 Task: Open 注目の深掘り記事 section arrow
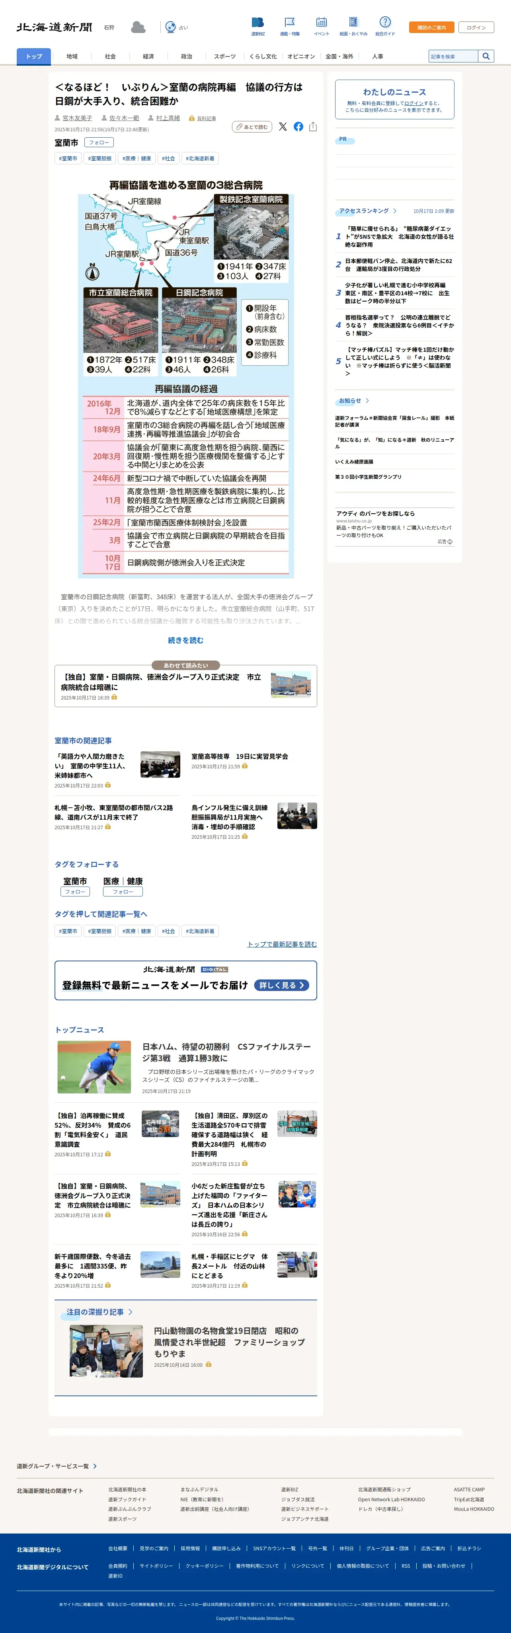pyautogui.click(x=131, y=1312)
